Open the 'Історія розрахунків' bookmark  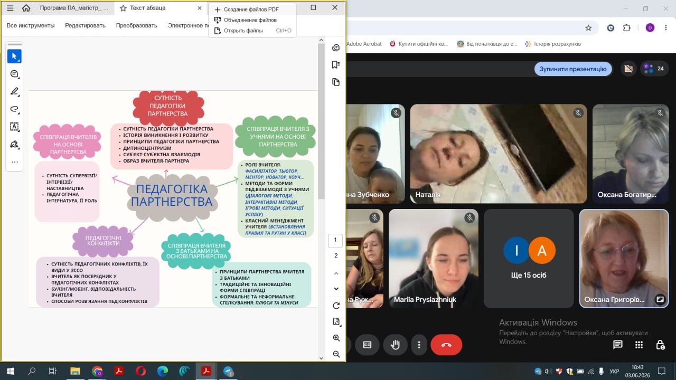(552, 44)
